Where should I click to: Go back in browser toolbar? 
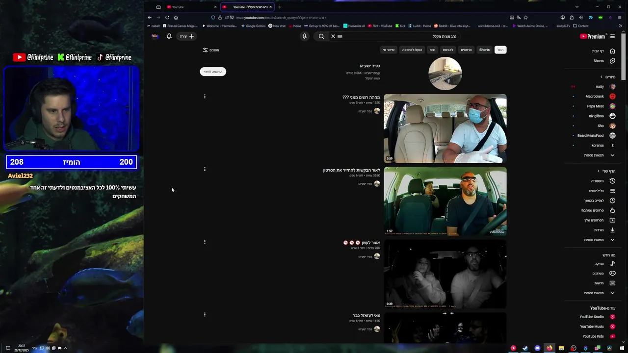pos(150,18)
